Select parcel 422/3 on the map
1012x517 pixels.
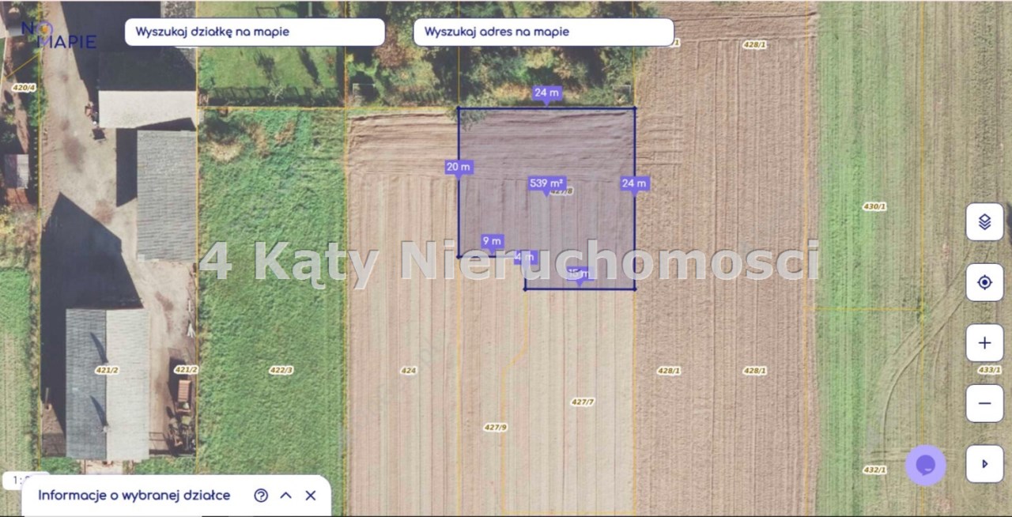(x=281, y=370)
